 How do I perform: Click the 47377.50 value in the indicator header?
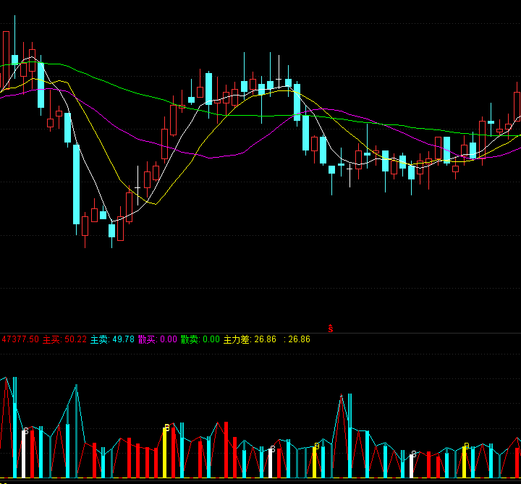coord(20,339)
